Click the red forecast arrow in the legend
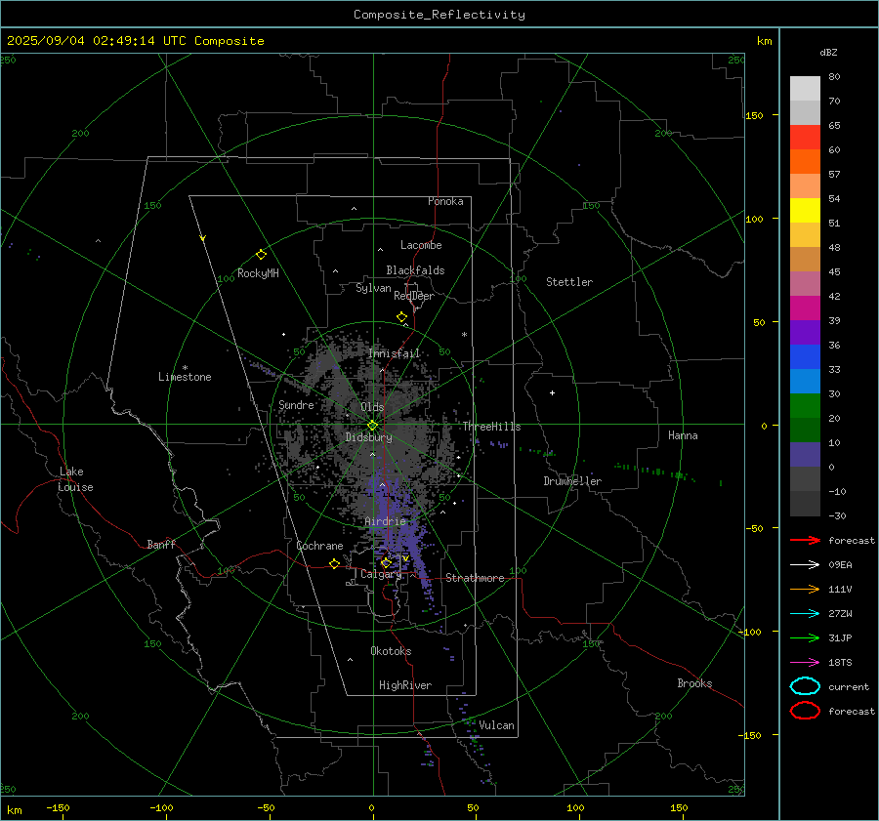 pyautogui.click(x=805, y=540)
